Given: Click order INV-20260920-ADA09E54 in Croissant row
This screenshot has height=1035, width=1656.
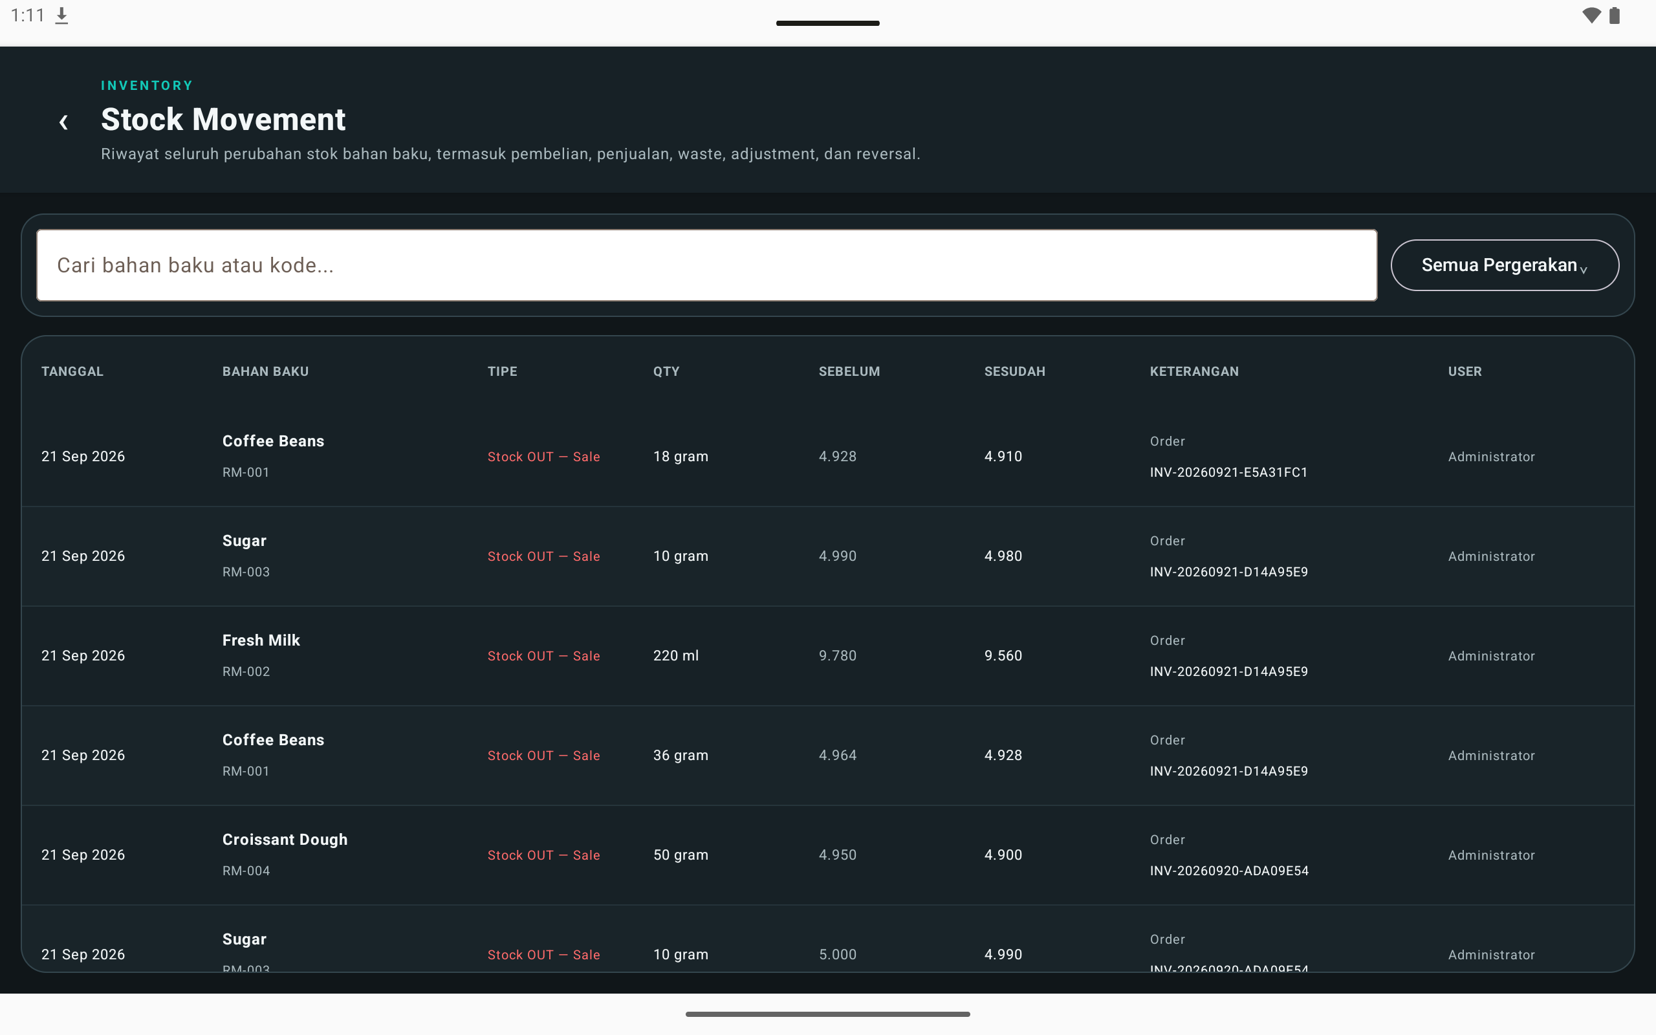Looking at the screenshot, I should click(1229, 871).
